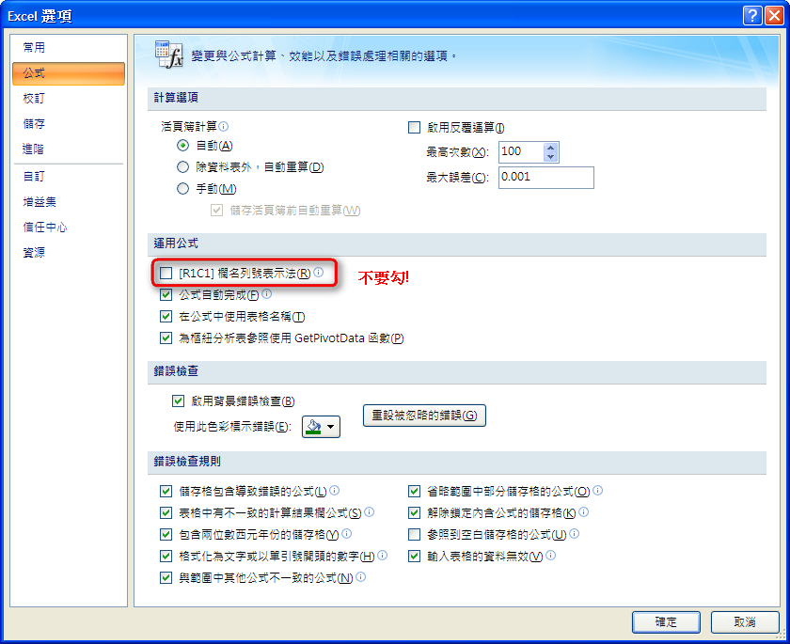Close the Excel 選項 dialog
790x644 pixels.
coord(774,16)
